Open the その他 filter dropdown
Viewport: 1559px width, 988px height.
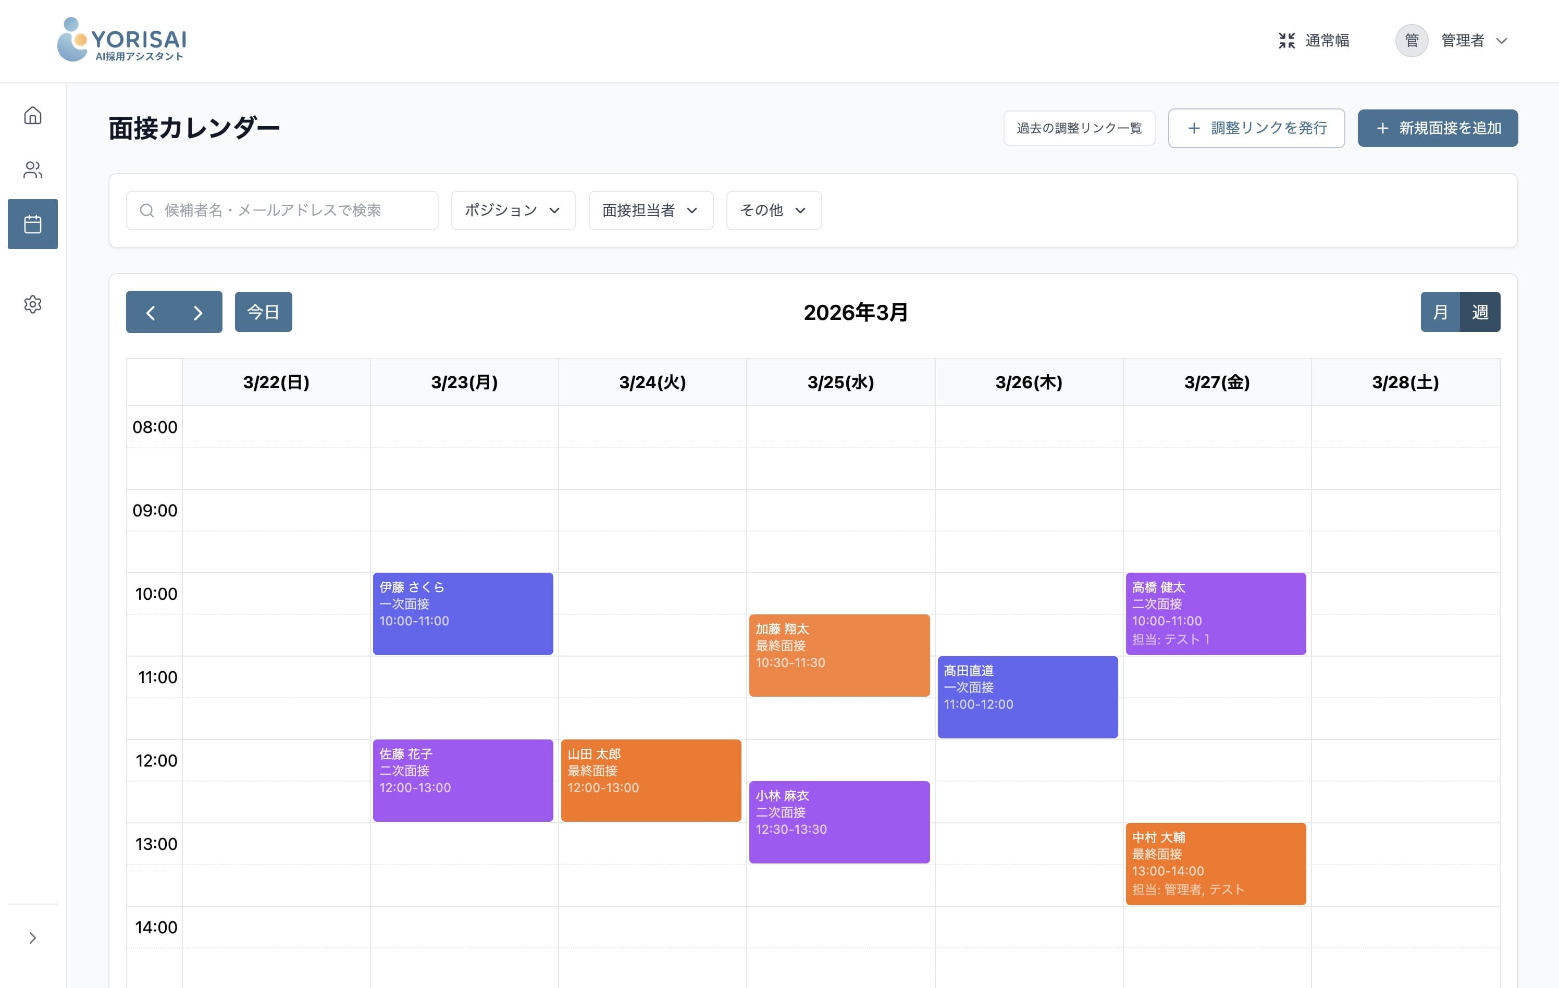pyautogui.click(x=774, y=211)
